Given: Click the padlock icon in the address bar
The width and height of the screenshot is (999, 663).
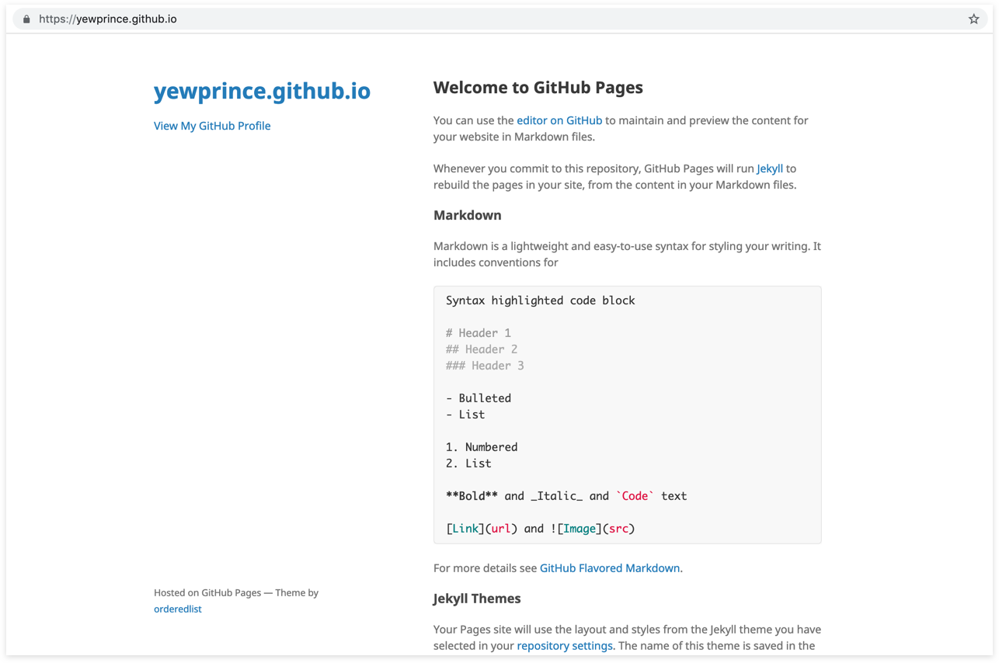Looking at the screenshot, I should [x=26, y=19].
